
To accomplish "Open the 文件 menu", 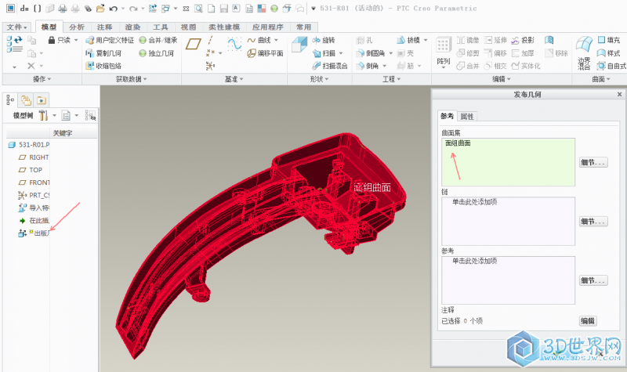I will pyautogui.click(x=16, y=27).
